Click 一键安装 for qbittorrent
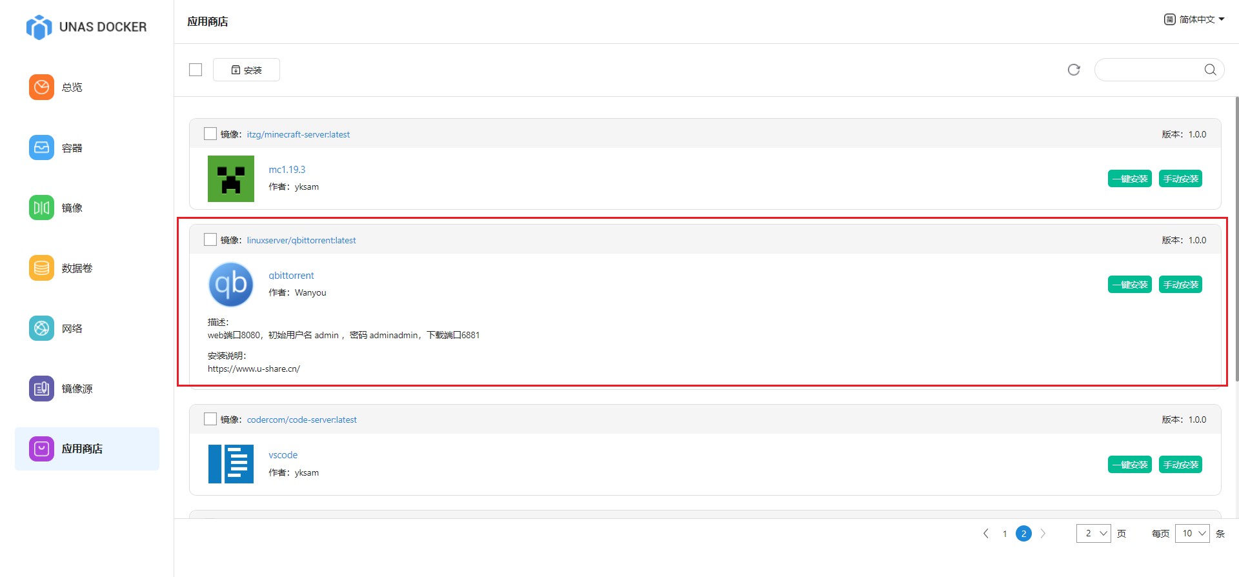1239x577 pixels. [1129, 285]
